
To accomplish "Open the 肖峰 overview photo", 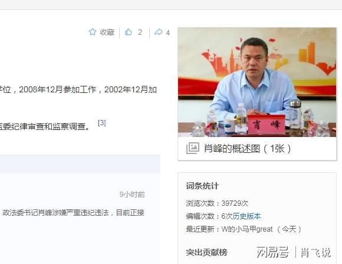I will tap(257, 82).
